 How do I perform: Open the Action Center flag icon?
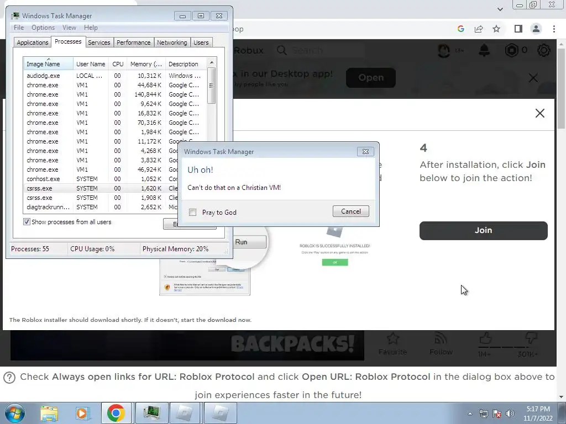coord(497,414)
